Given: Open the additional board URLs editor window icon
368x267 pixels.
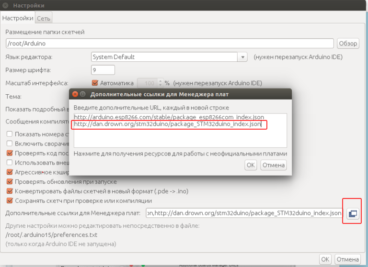Looking at the screenshot, I should pyautogui.click(x=353, y=213).
